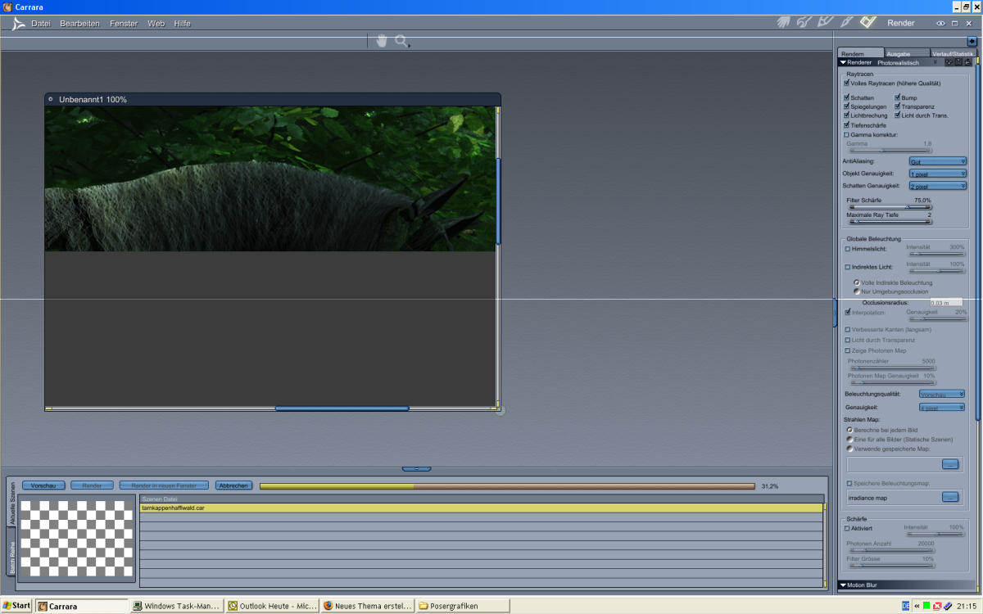This screenshot has height=614, width=983.
Task: Uncheck the Schatten checkbox
Action: tap(847, 97)
